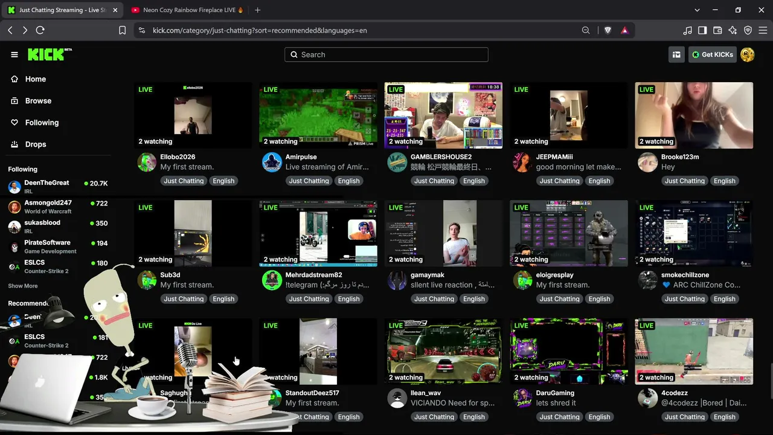Open the Mehrdadstream82 channel name
Viewport: 773px width, 435px height.
click(313, 275)
